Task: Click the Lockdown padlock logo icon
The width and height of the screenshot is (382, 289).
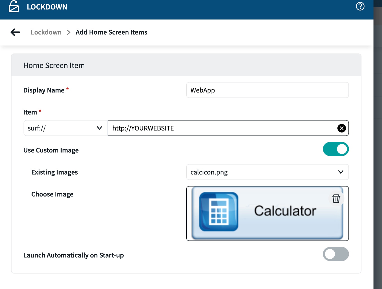Action: [14, 6]
